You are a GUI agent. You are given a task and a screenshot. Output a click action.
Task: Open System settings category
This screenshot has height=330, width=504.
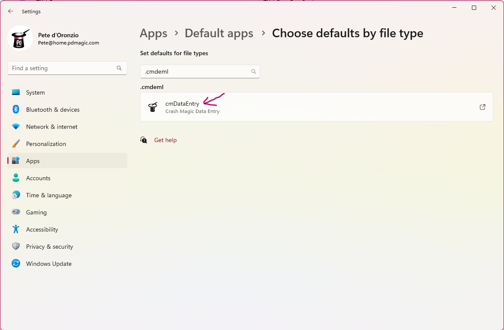[67, 92]
